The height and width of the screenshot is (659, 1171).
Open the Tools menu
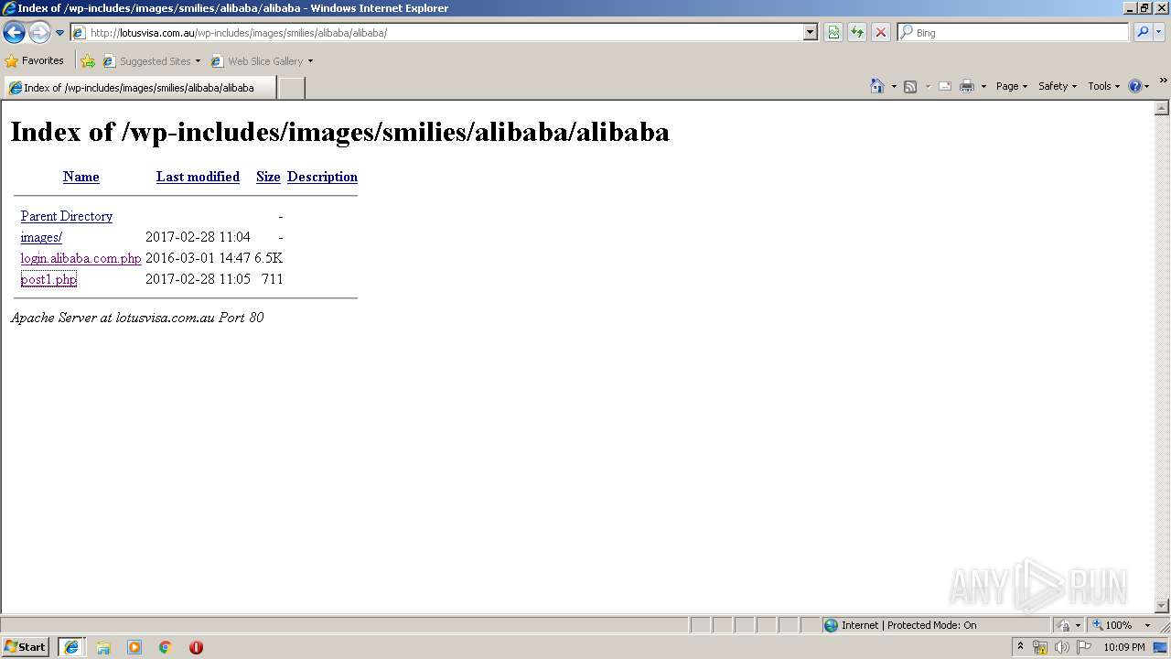pyautogui.click(x=1103, y=86)
